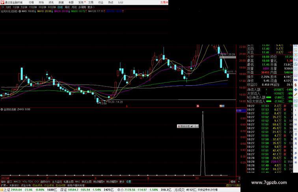Open the 行情 menu
This screenshot has height=192, width=298.
(x=31, y=2)
